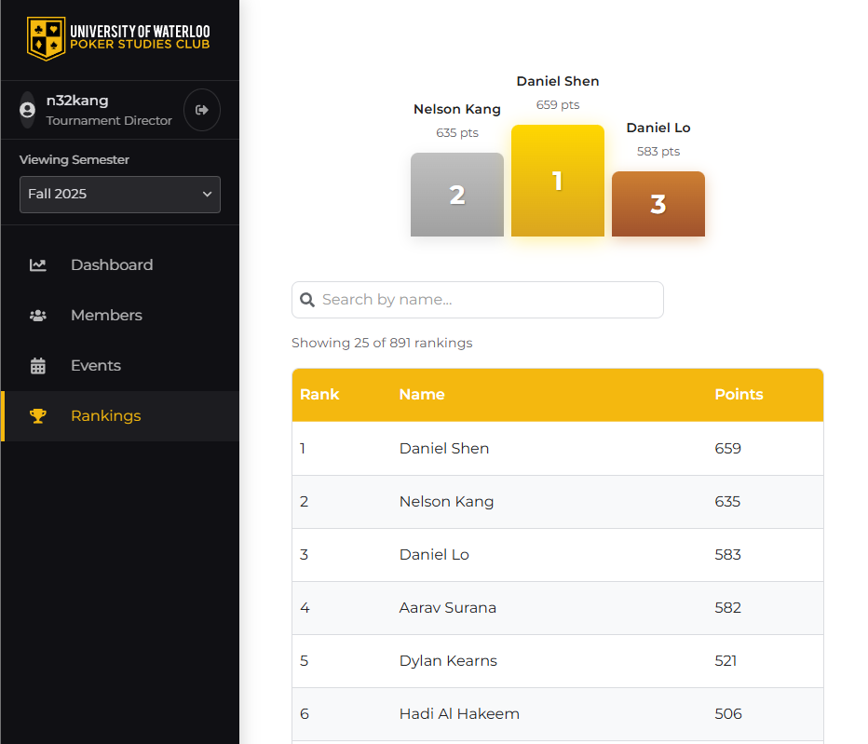
Task: Click the Events calendar icon
Action: point(37,366)
